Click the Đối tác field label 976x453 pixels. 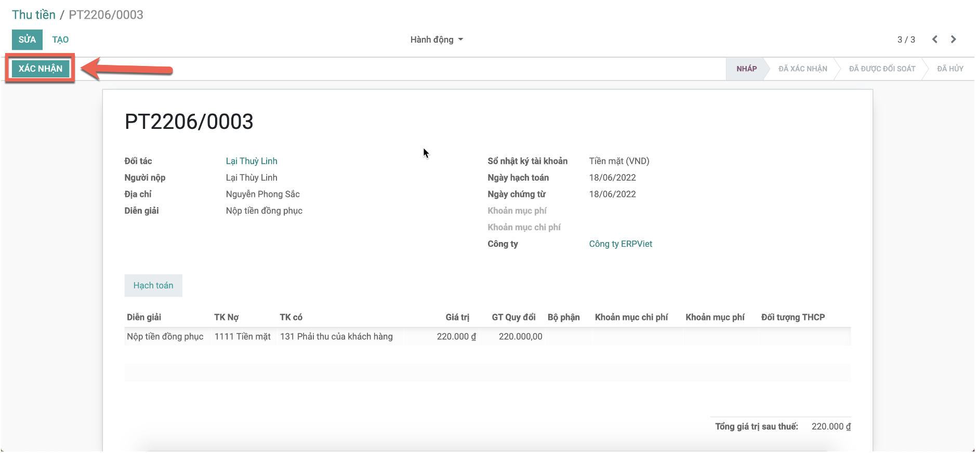138,161
